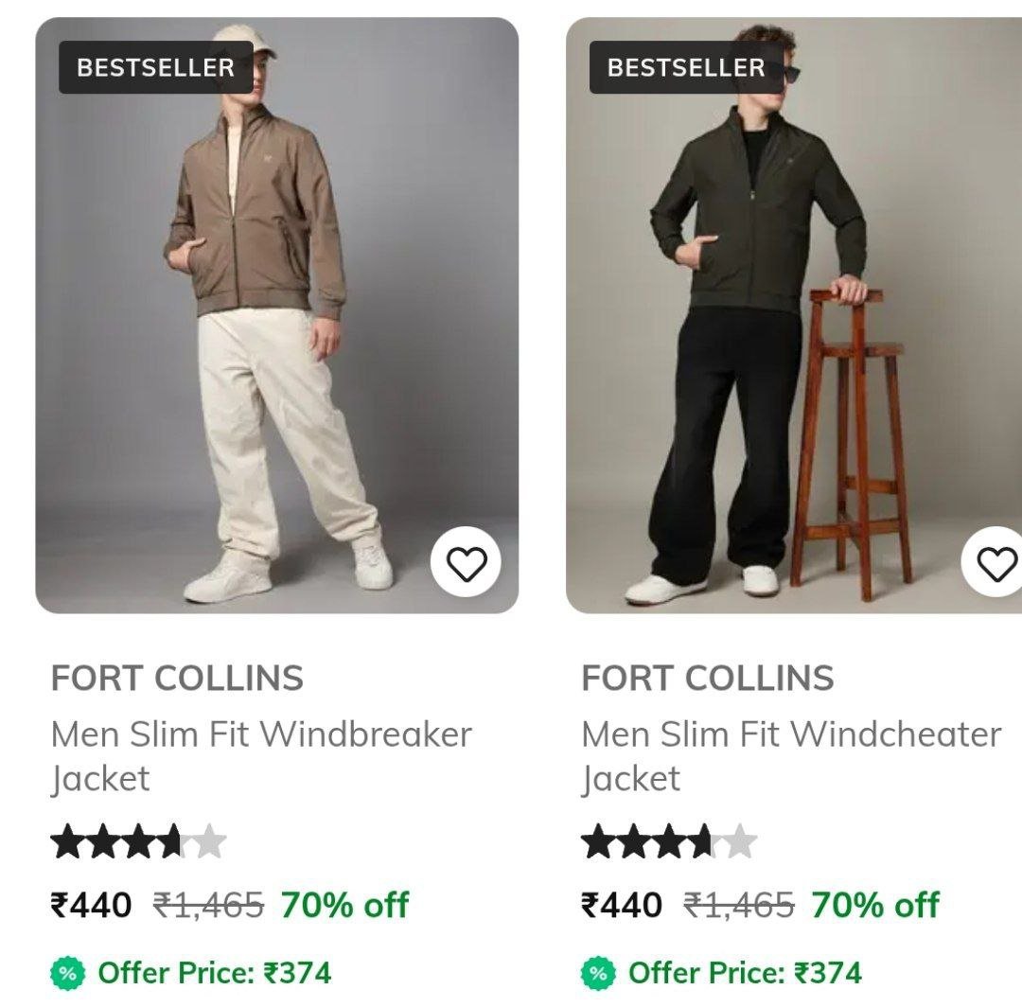1022x1007 pixels.
Task: Click the ₹440 price of the Windcheater
Action: pos(622,905)
